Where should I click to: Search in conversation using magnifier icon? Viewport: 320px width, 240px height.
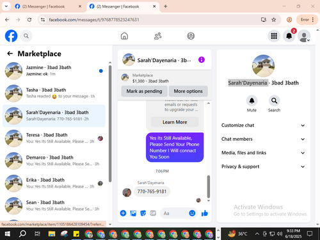point(274,100)
